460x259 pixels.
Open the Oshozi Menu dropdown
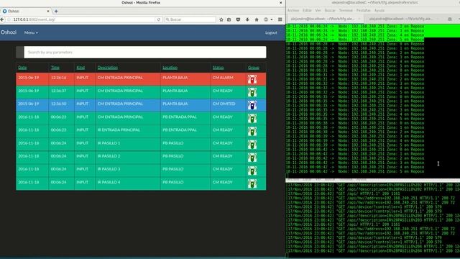(x=31, y=32)
